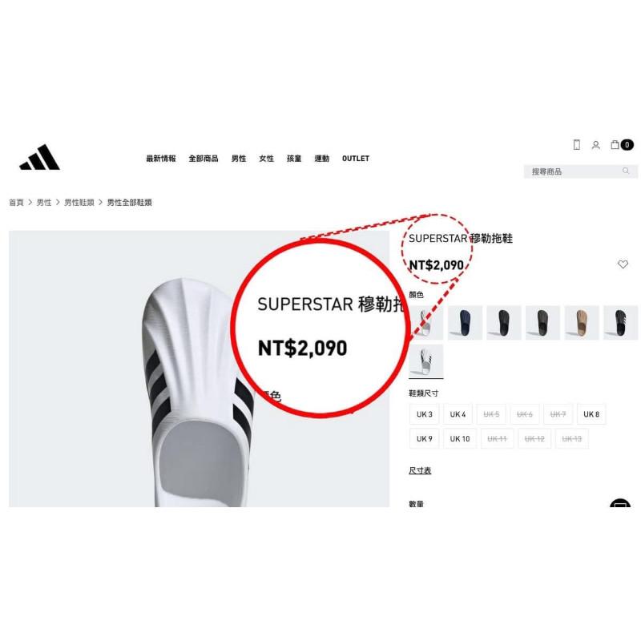Click the search magnifier icon
This screenshot has height=641, width=641.
coord(626,171)
